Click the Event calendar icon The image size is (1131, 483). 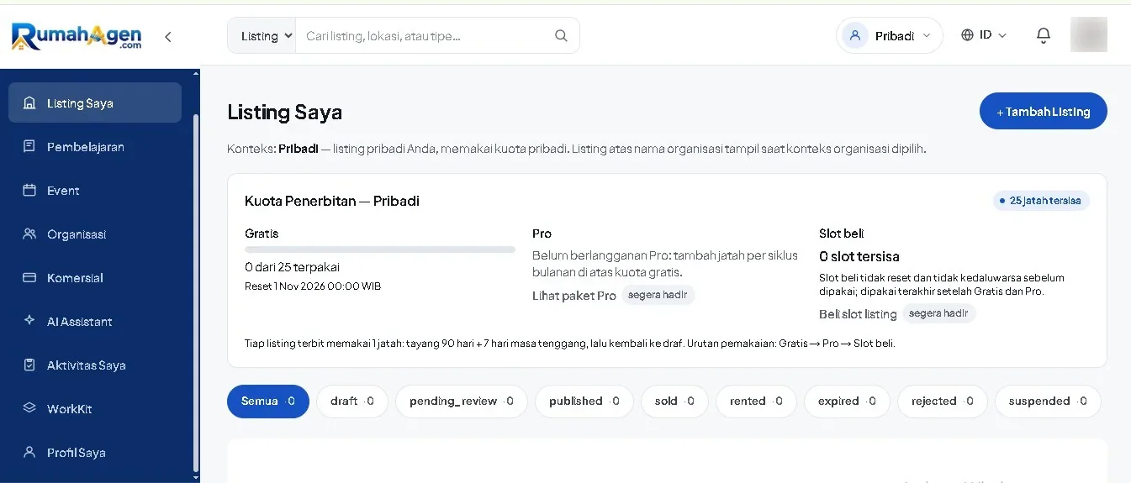(x=29, y=191)
